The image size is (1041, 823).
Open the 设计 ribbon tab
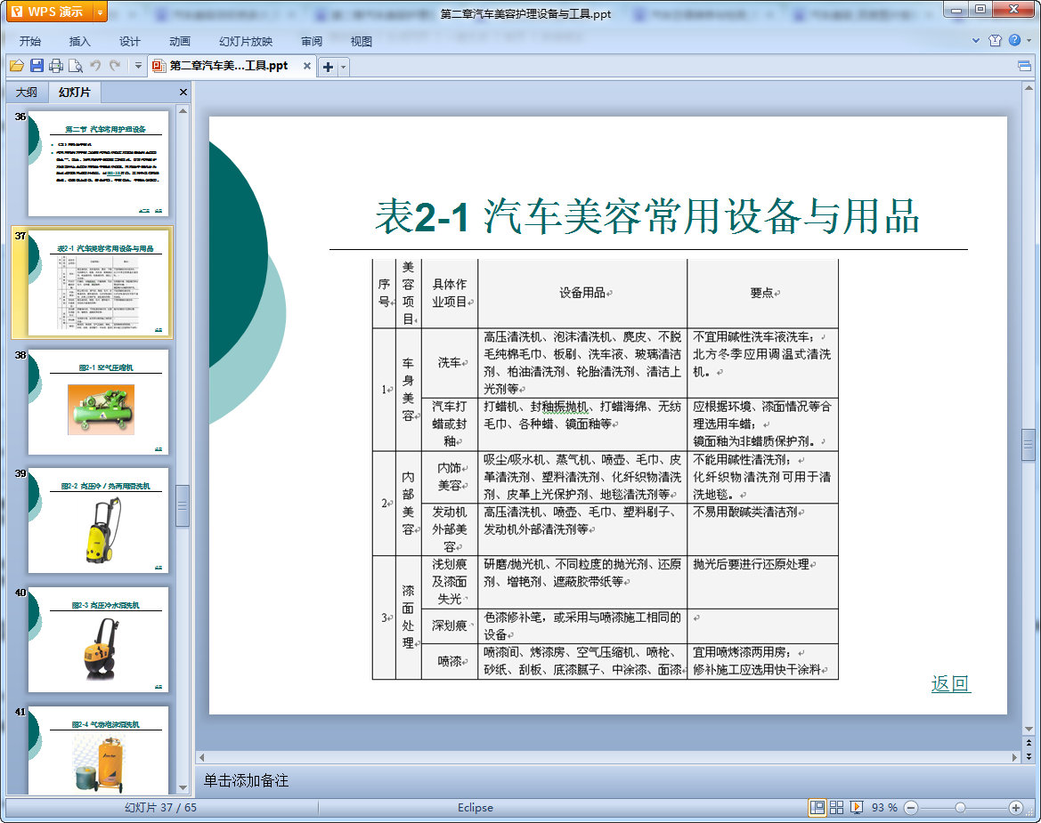click(x=129, y=41)
